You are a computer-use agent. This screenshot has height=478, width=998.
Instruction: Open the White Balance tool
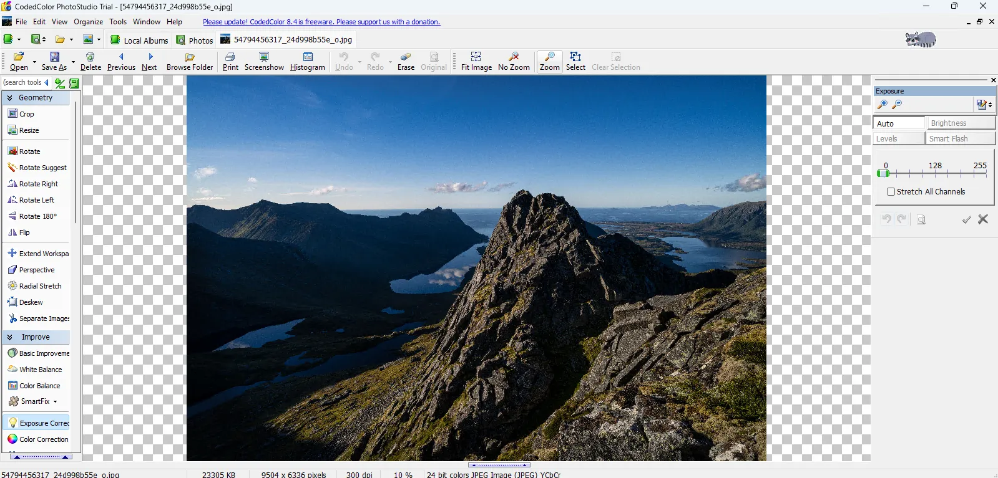(40, 370)
